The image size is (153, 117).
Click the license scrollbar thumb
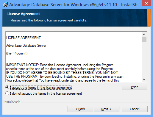tap(144, 39)
